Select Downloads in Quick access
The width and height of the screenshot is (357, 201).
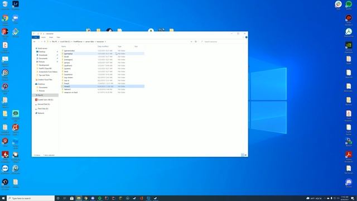tap(43, 55)
